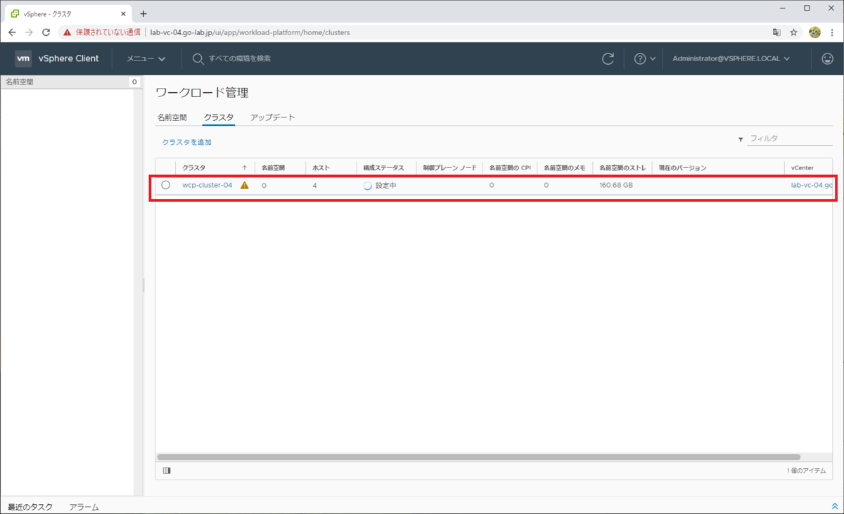Click the vSphere Client vm logo
The height and width of the screenshot is (514, 844).
[23, 59]
